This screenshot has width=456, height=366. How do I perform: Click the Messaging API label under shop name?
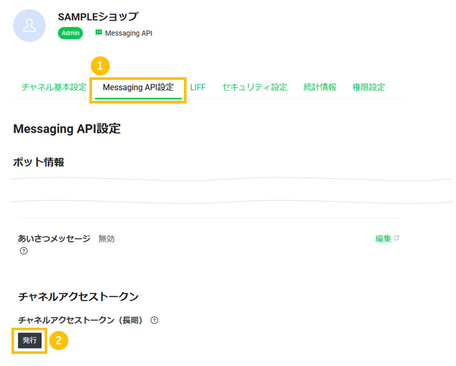click(128, 33)
